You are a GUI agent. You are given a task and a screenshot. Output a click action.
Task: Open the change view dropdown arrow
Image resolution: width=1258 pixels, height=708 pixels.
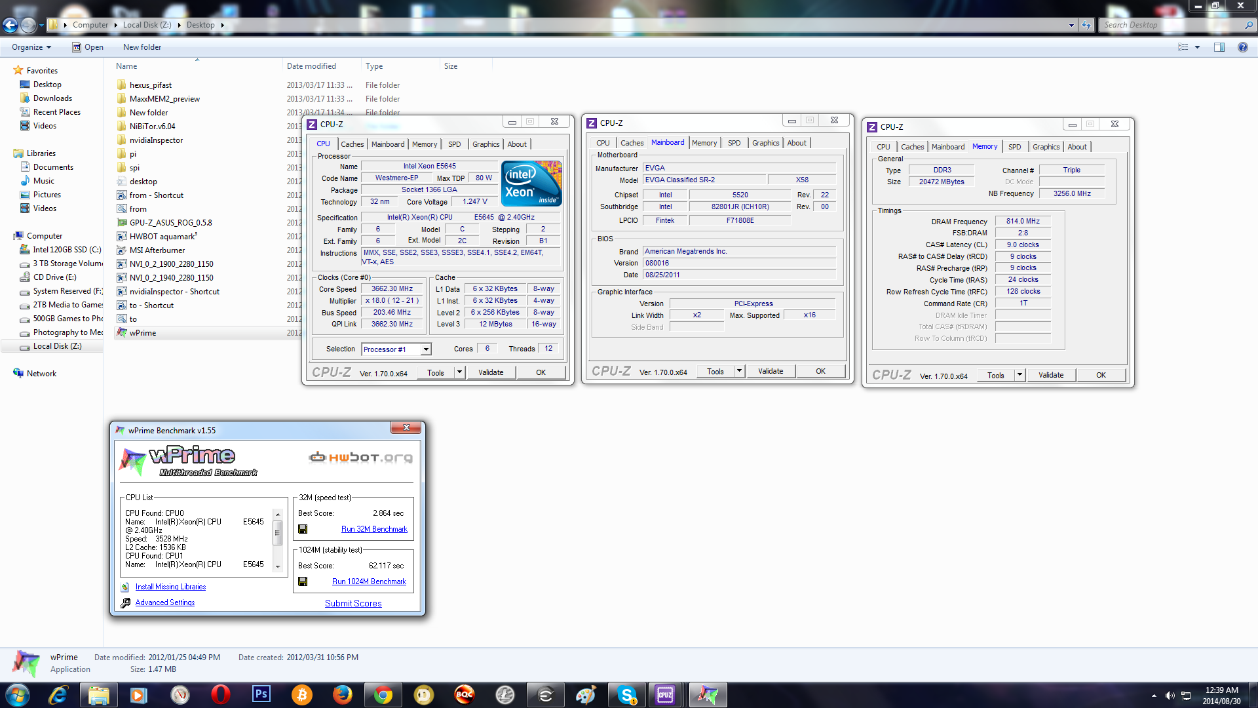pyautogui.click(x=1197, y=47)
